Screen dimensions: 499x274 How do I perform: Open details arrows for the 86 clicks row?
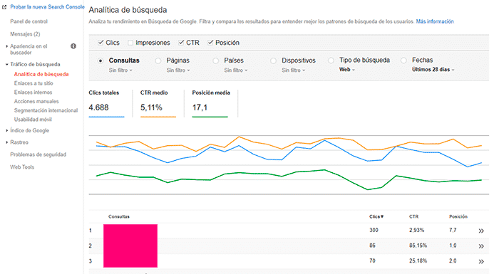[481, 246]
